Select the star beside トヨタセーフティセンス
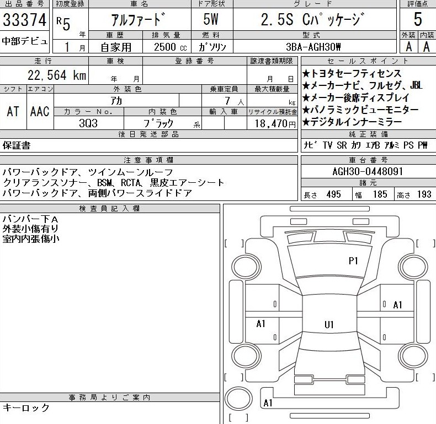This screenshot has height=424, width=436. (x=306, y=74)
